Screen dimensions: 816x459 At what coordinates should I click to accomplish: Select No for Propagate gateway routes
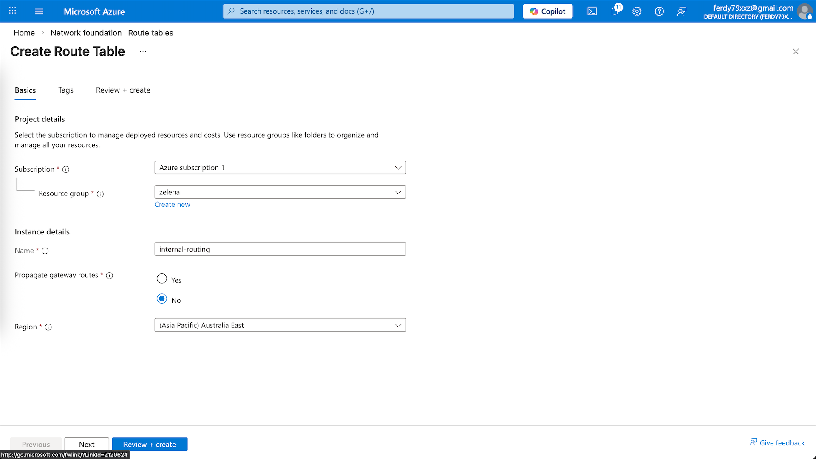click(162, 299)
